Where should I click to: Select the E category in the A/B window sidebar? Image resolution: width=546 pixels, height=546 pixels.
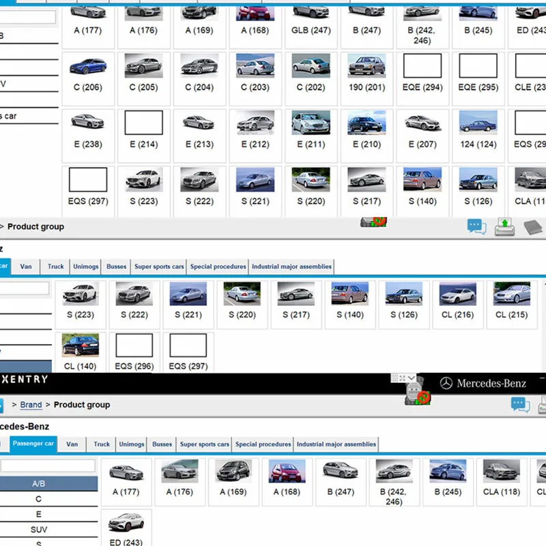coord(48,515)
